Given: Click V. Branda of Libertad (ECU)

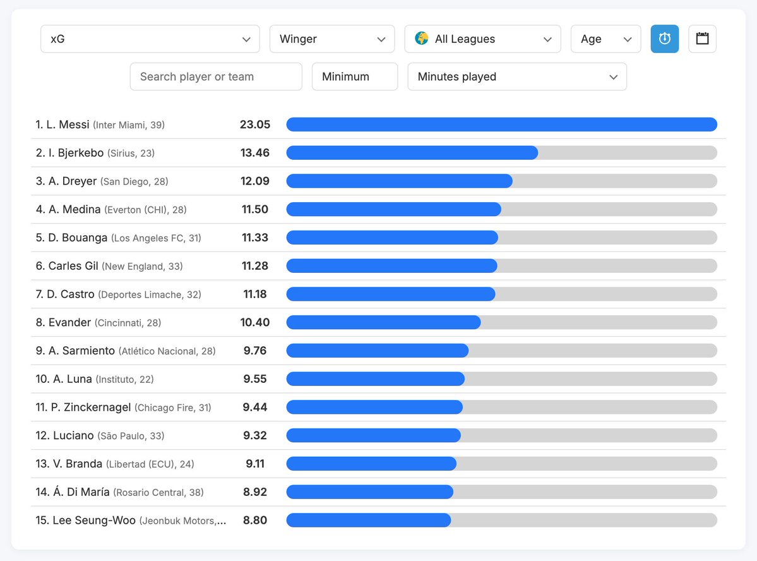Looking at the screenshot, I should 115,464.
